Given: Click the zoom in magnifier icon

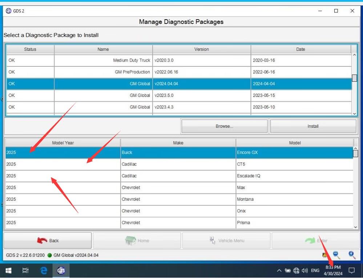Looking at the screenshot, I should [x=352, y=255].
